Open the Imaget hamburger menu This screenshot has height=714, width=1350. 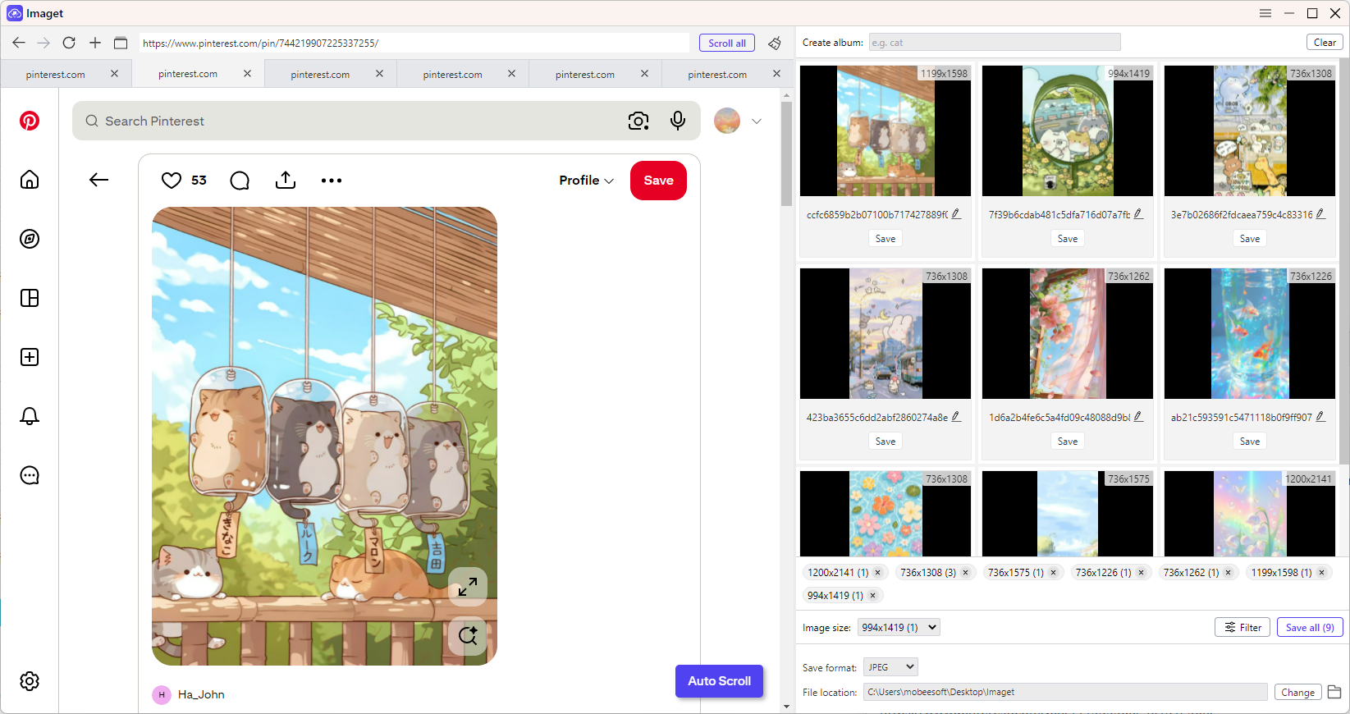[1265, 13]
